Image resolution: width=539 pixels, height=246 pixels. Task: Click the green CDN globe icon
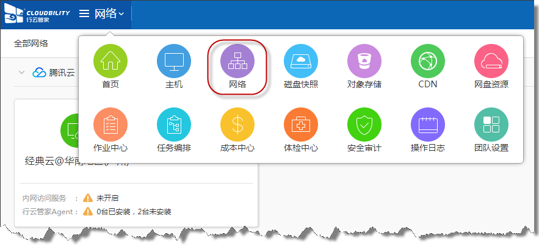(428, 62)
